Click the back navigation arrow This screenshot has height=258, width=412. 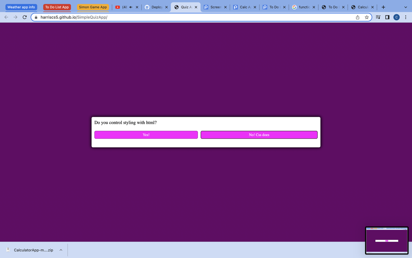coord(6,17)
